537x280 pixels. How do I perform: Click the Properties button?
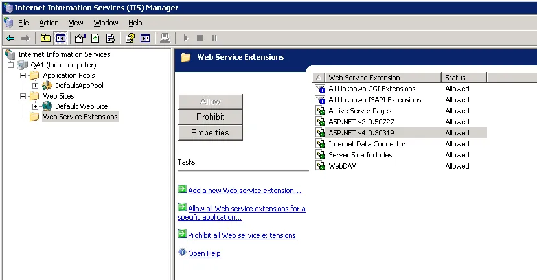(211, 133)
